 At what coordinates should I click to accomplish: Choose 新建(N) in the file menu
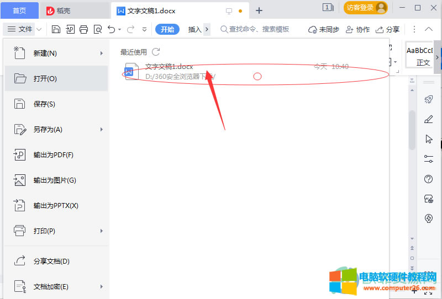click(x=56, y=53)
